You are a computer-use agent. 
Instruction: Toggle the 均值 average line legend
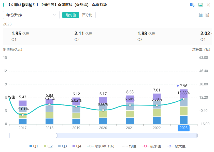[x=129, y=146]
